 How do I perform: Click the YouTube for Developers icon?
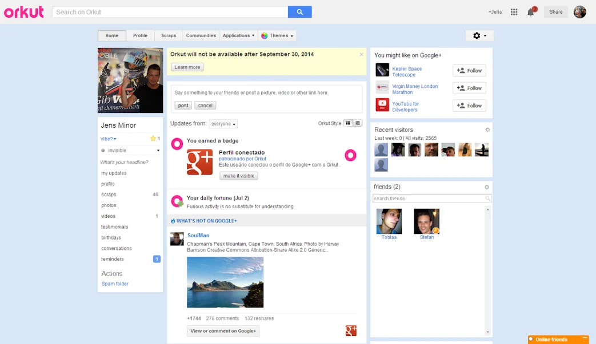382,105
